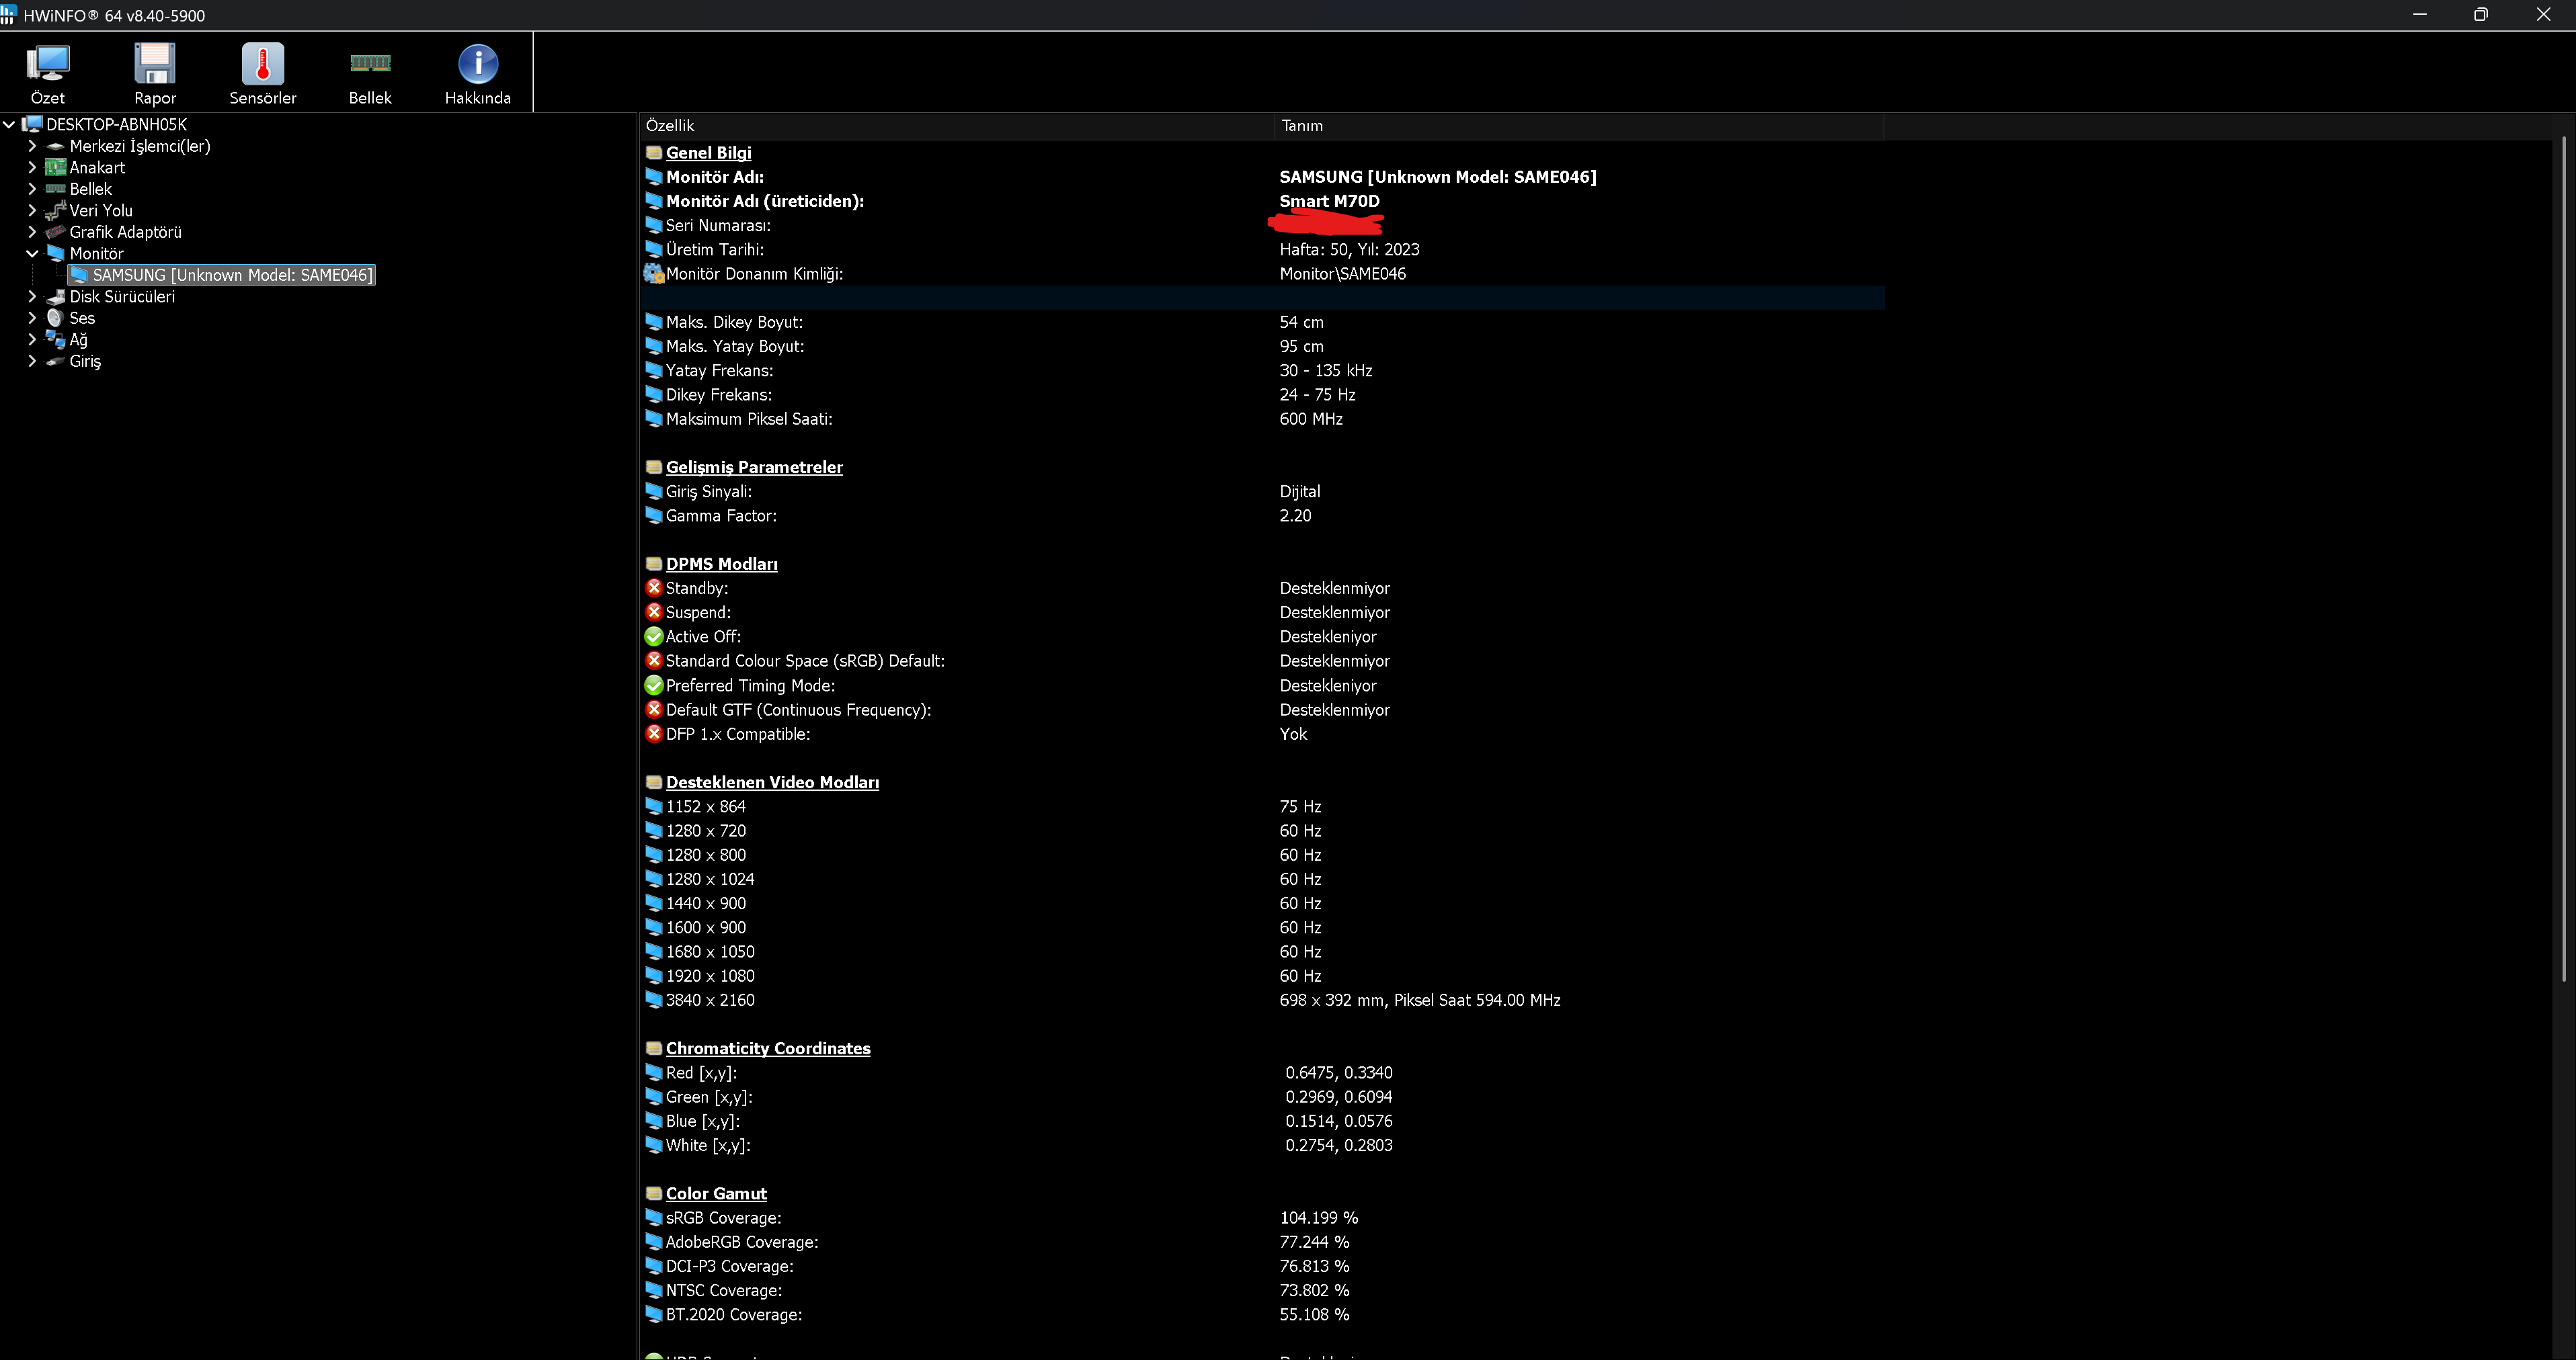Click the red X icon beside DFP 1.x Compatible
The height and width of the screenshot is (1360, 2576).
coord(654,734)
